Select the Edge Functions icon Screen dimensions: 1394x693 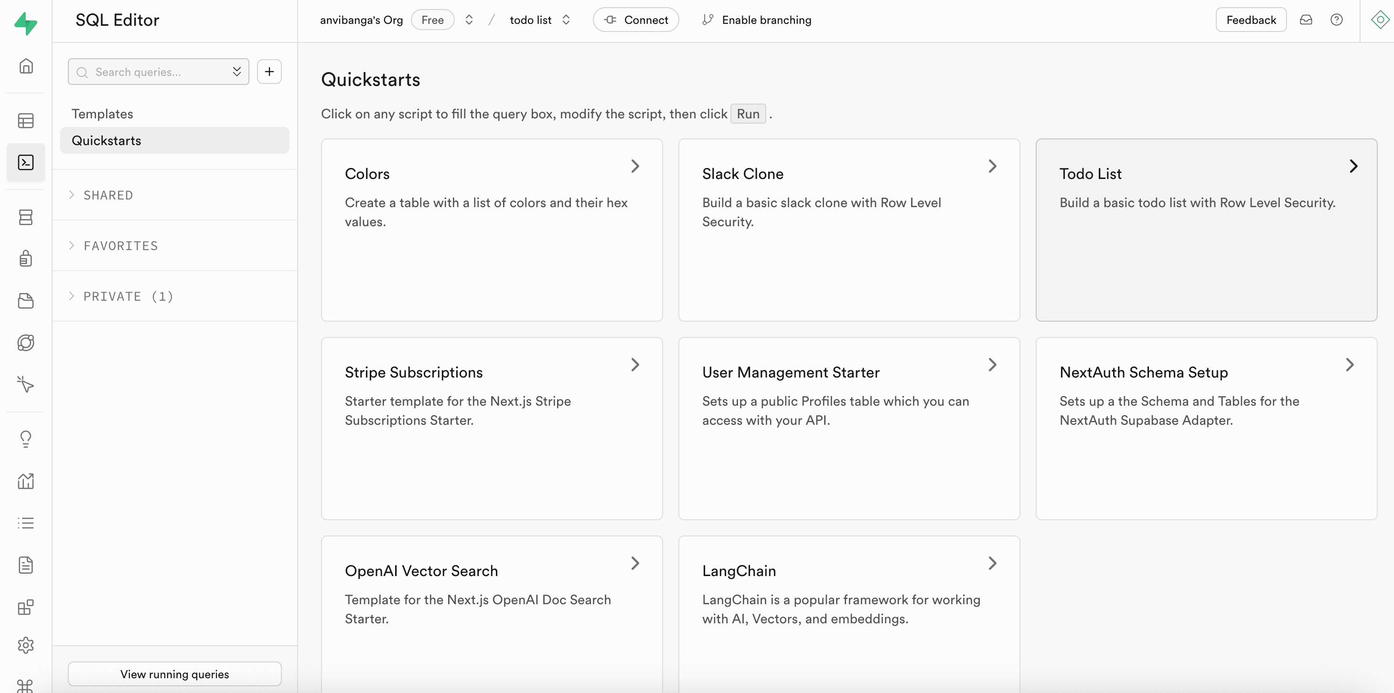tap(25, 343)
